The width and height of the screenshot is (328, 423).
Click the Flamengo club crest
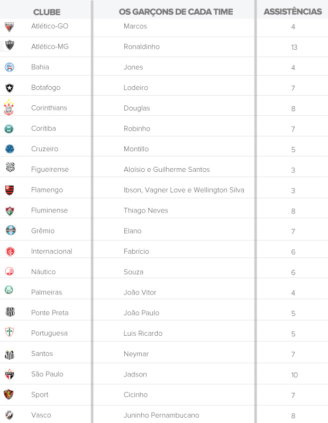tap(10, 190)
